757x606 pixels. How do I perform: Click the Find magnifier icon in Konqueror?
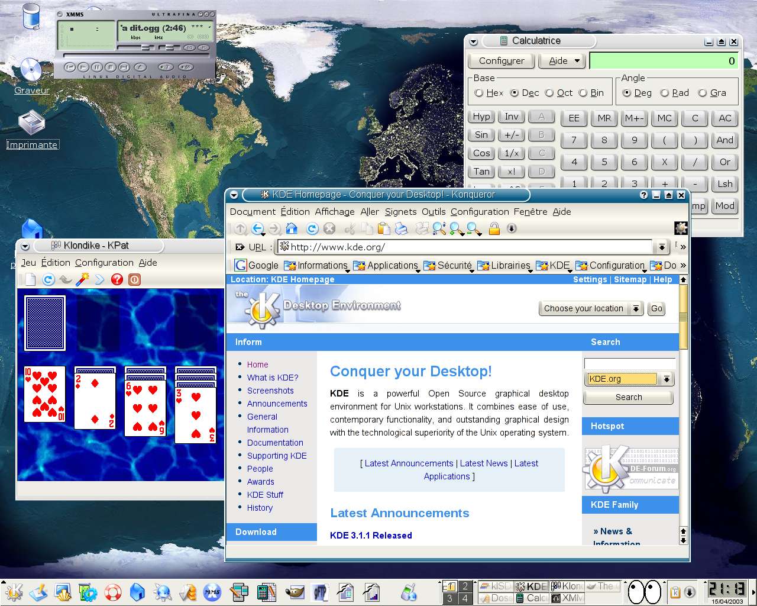[x=439, y=229]
